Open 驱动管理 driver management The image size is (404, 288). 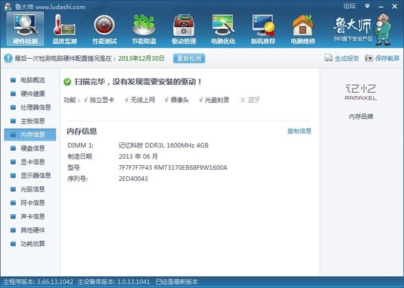pyautogui.click(x=184, y=29)
